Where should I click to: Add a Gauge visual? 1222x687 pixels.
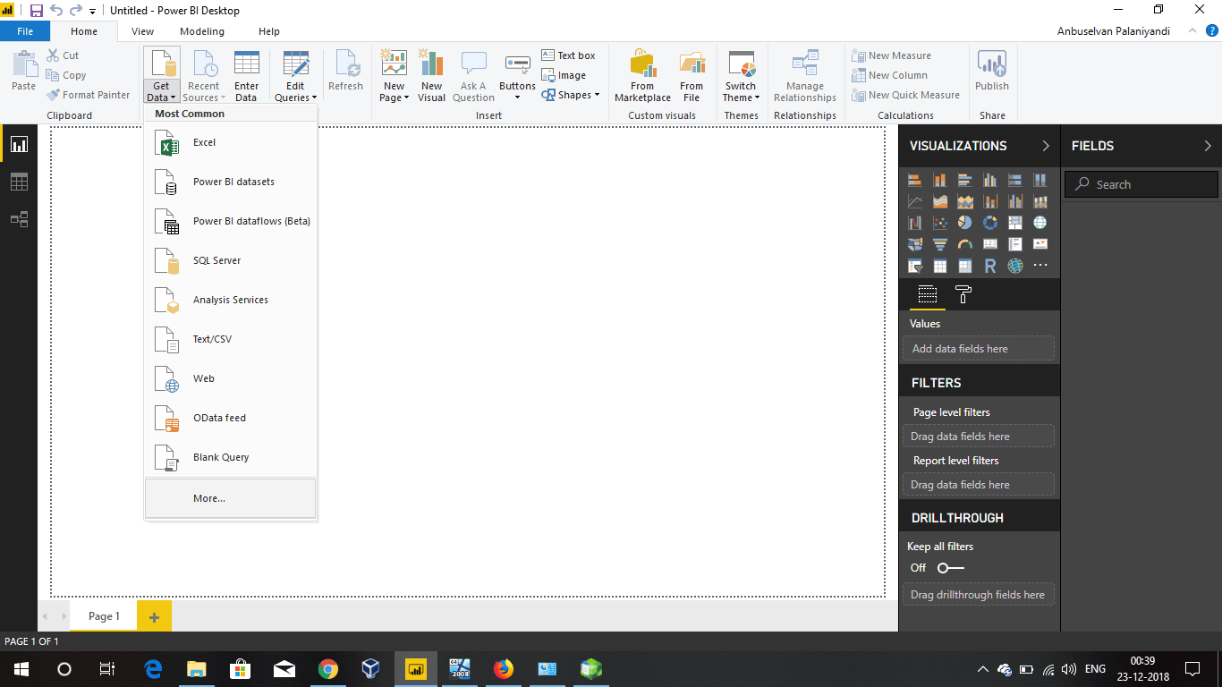[965, 244]
